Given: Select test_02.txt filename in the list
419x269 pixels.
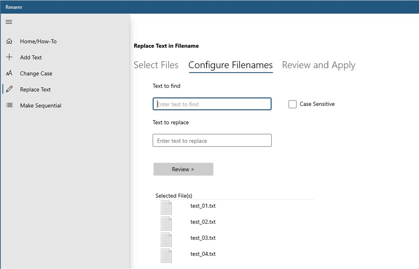Looking at the screenshot, I should [203, 222].
